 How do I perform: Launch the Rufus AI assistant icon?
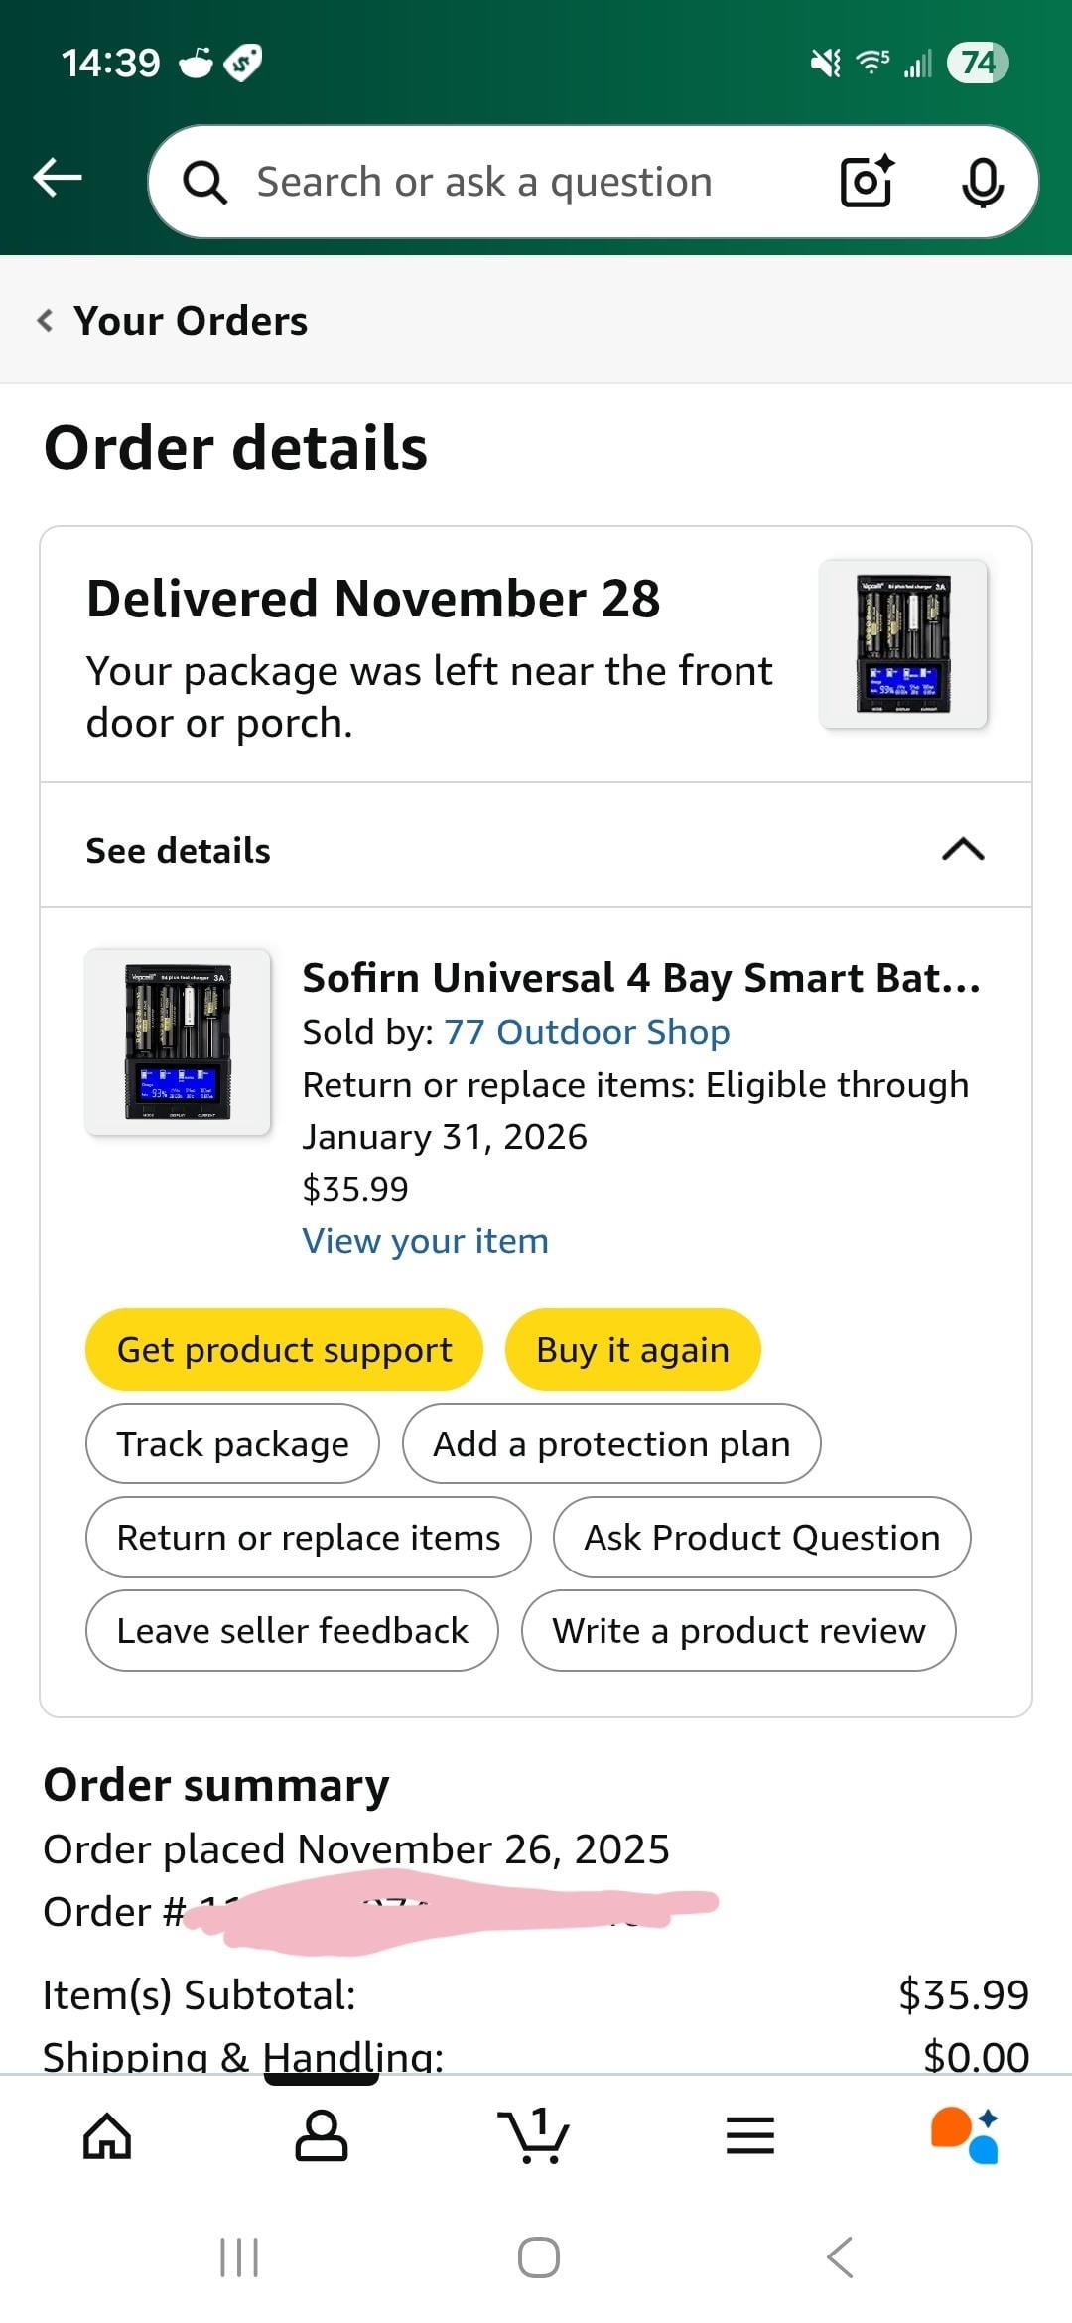[x=964, y=2135]
